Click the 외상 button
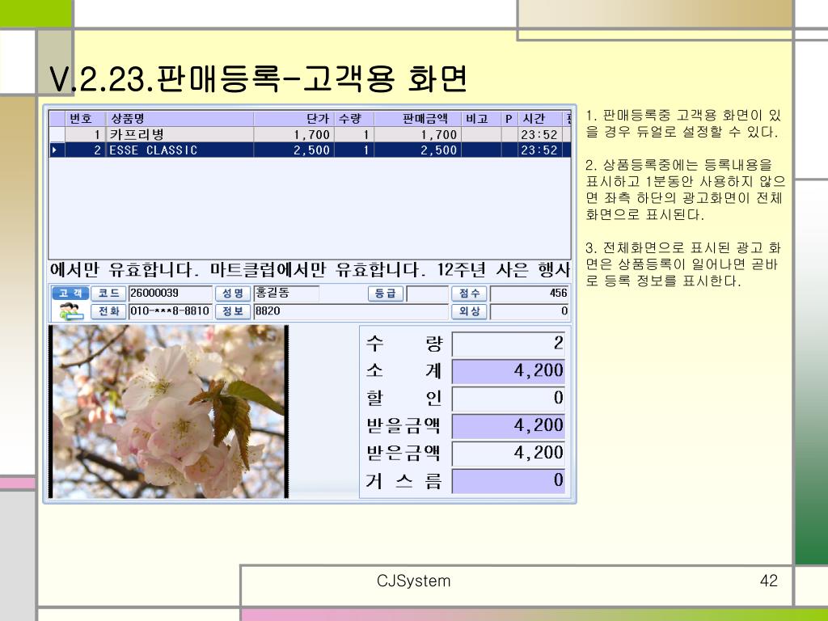The width and height of the screenshot is (828, 621). pos(469,311)
